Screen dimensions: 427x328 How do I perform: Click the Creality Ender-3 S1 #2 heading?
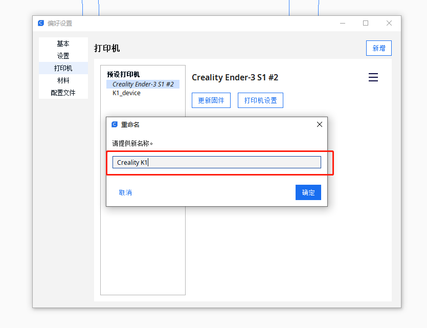235,77
